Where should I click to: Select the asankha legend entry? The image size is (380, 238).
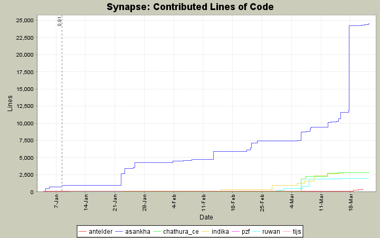point(133,232)
